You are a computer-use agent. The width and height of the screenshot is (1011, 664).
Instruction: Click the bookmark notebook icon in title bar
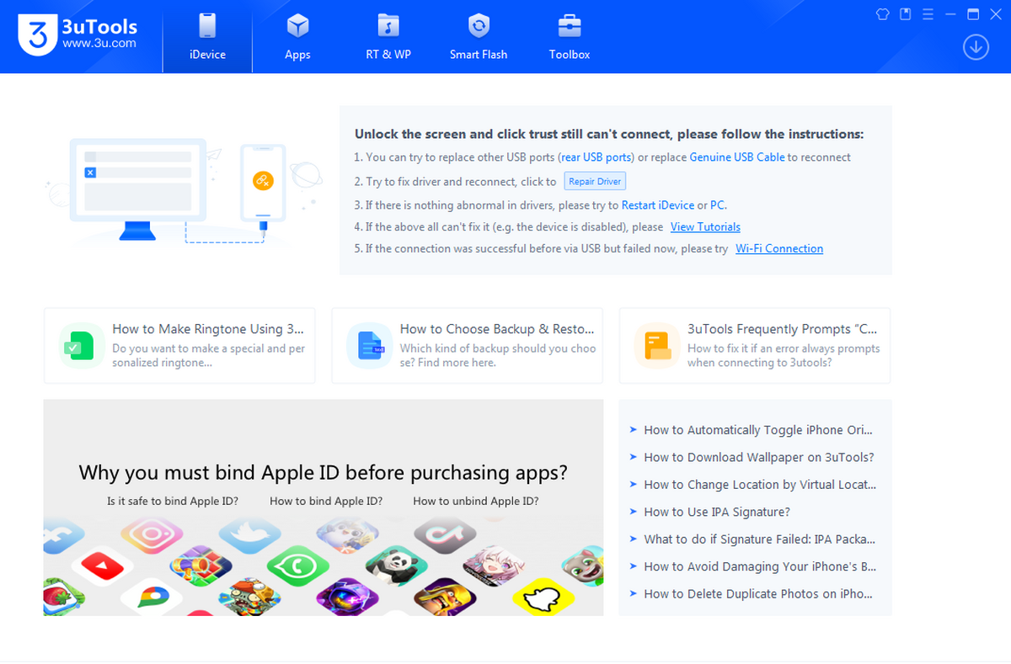(x=906, y=14)
